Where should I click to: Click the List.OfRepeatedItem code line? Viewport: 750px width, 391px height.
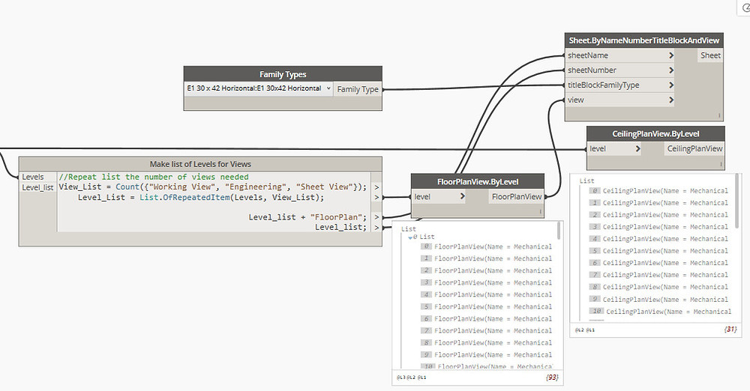tap(201, 198)
